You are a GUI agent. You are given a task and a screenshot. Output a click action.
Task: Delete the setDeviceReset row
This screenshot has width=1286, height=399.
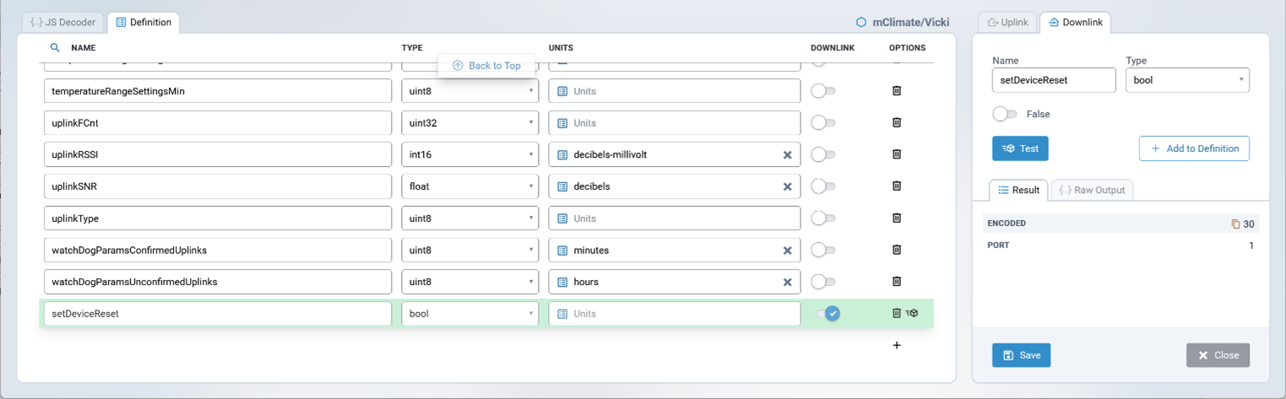click(x=897, y=314)
